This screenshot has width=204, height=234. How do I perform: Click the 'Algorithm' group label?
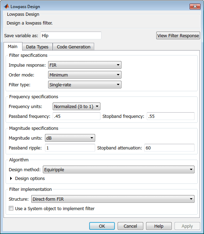pyautogui.click(x=19, y=160)
